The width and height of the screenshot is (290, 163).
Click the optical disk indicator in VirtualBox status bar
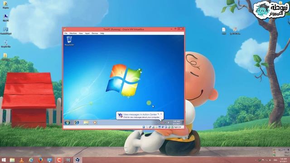coord(147,127)
